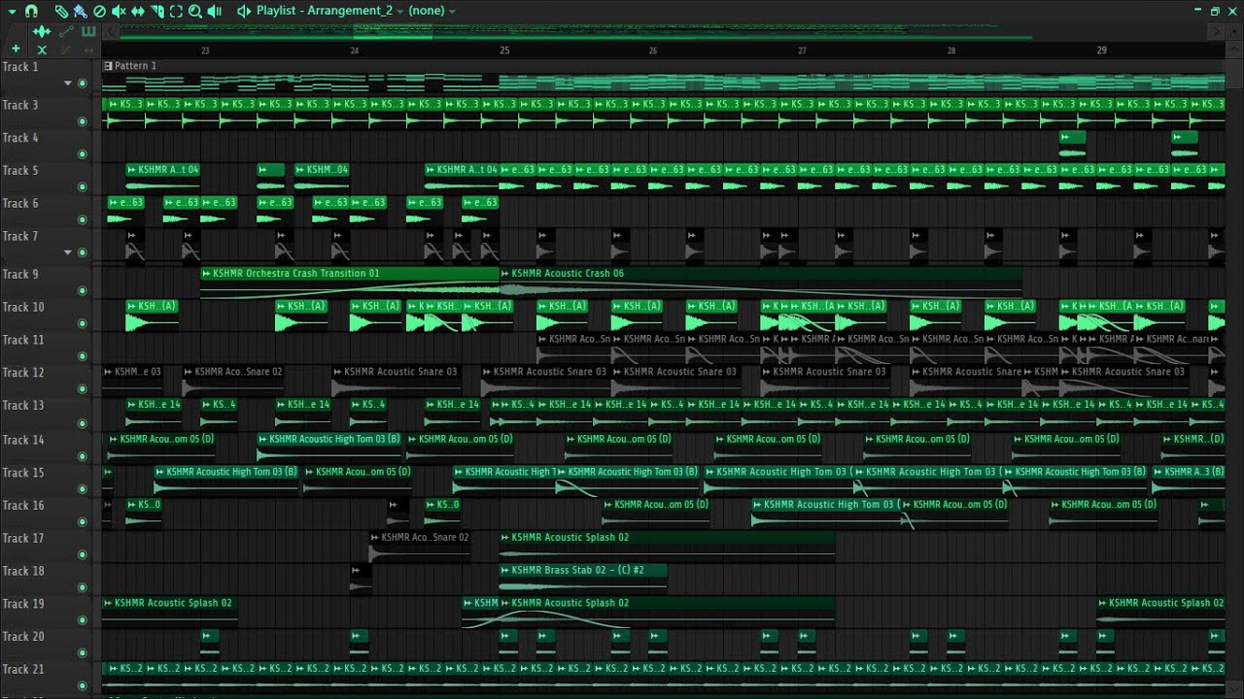Select the Mute tool
Screen dimensions: 1244x699
tap(119, 12)
